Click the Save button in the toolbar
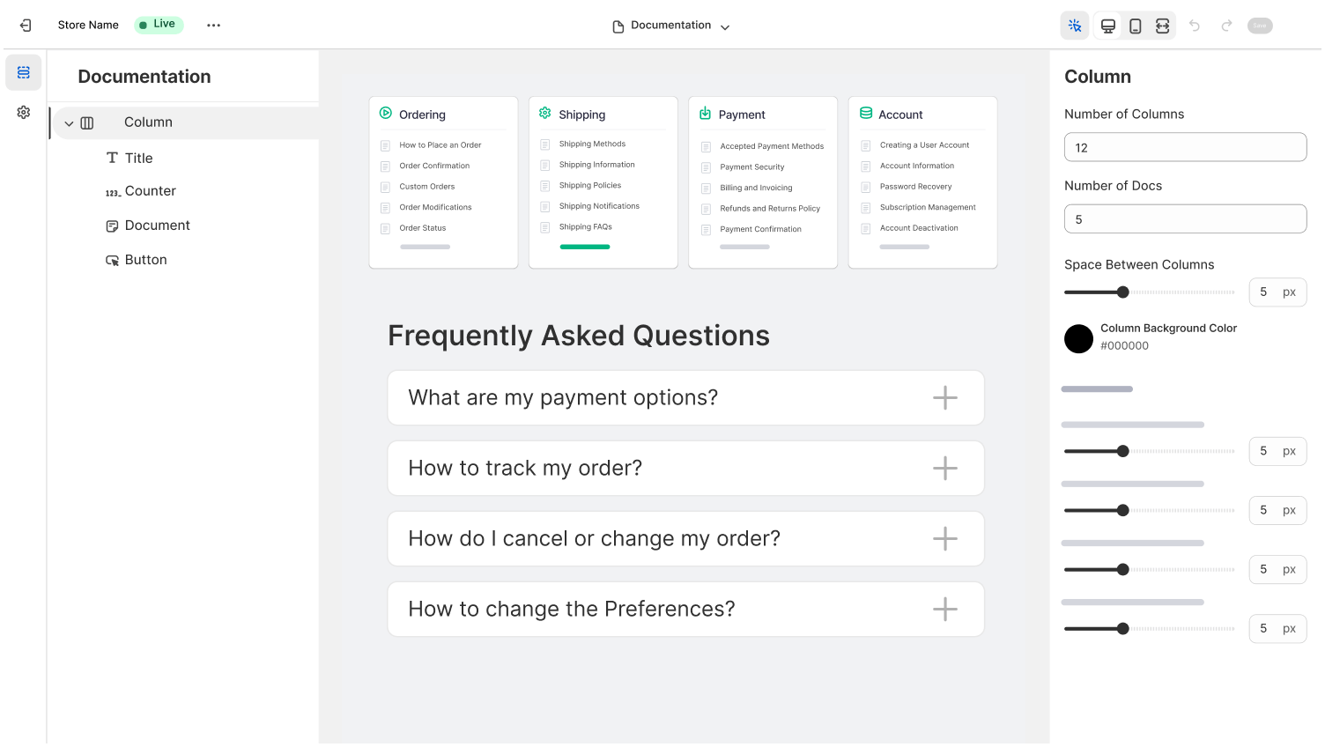 [x=1260, y=26]
